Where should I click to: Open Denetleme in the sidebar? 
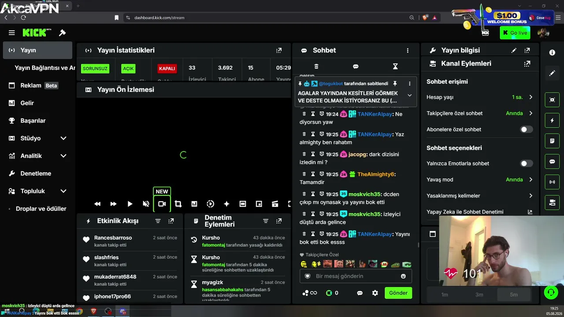tap(37, 173)
